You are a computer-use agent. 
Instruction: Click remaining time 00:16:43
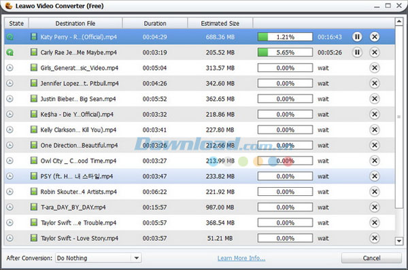[330, 37]
